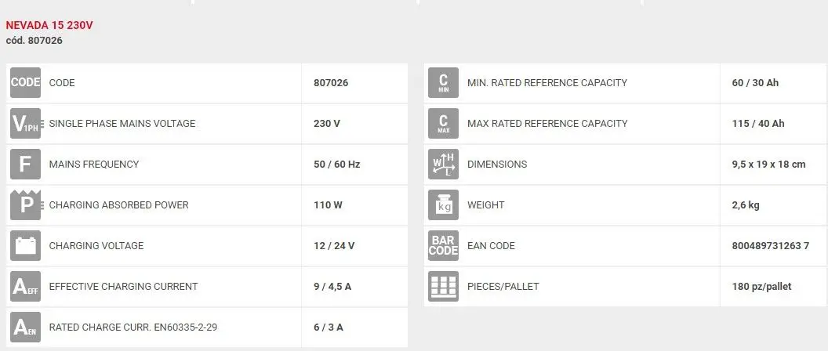
Task: Click the battery charging voltage icon
Action: click(x=25, y=245)
